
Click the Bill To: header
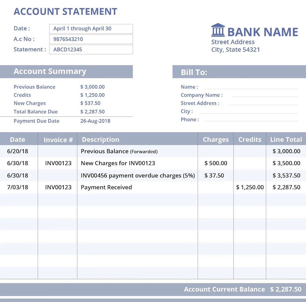point(239,72)
